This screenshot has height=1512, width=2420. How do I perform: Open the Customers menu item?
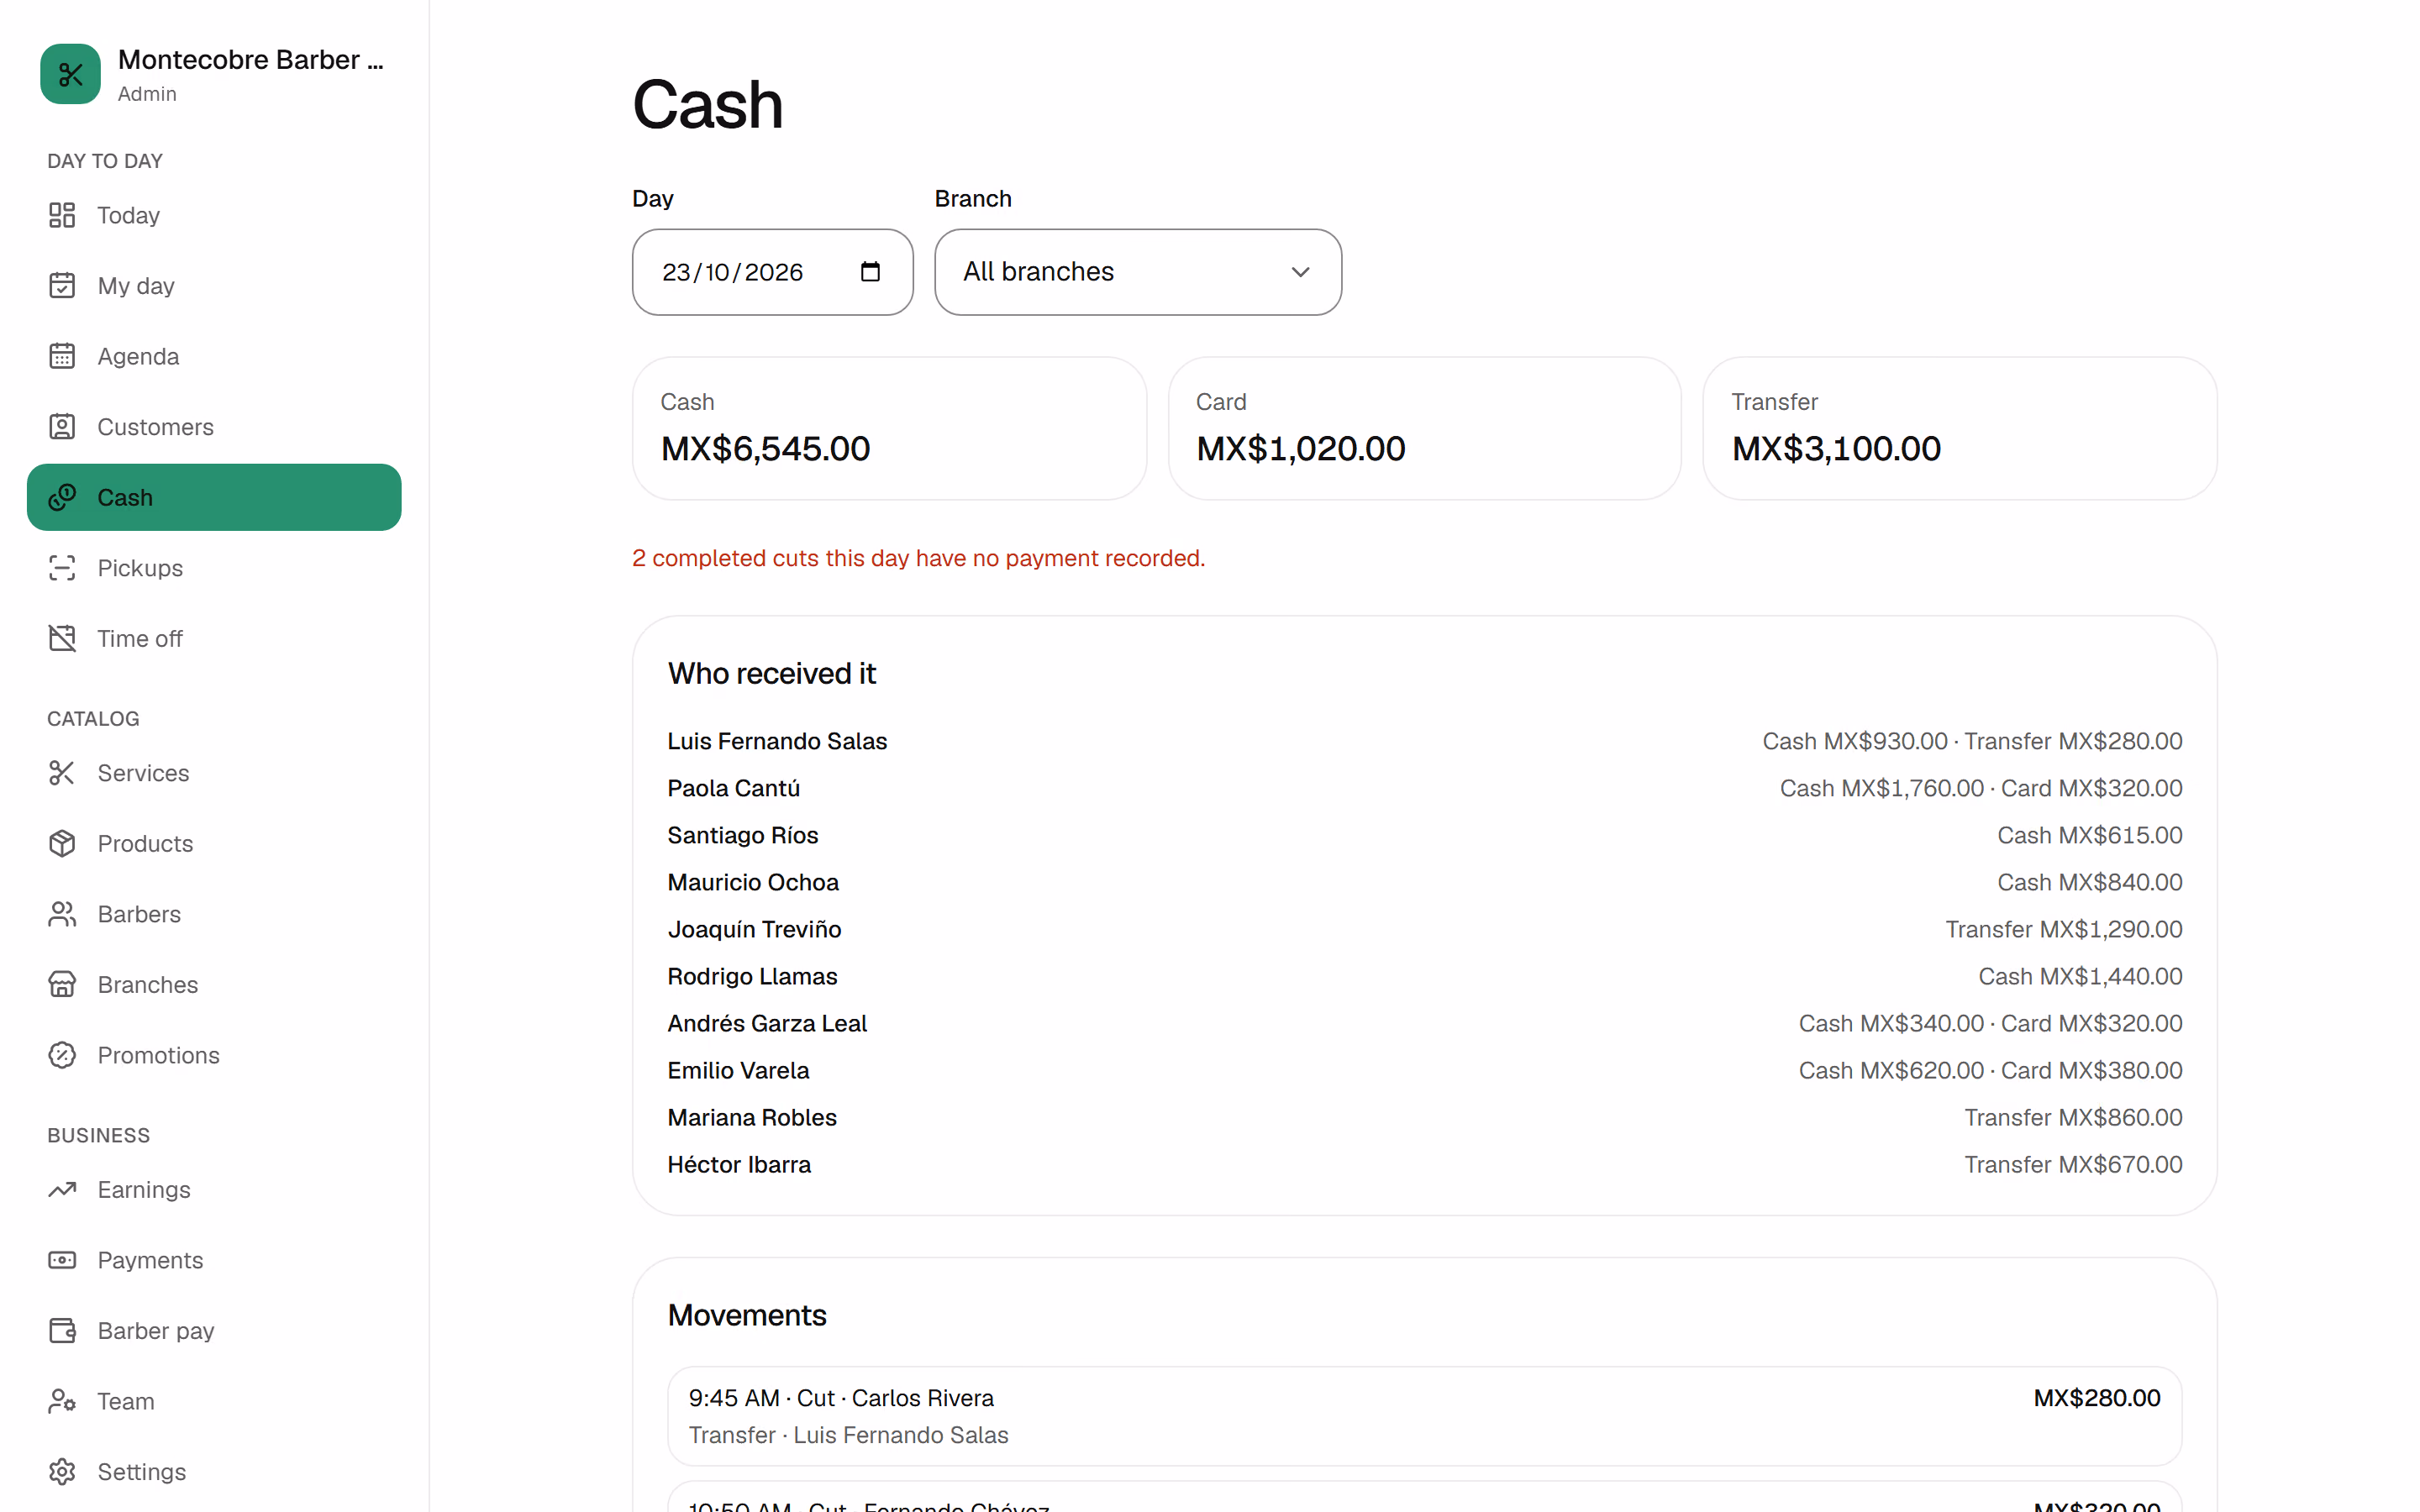pyautogui.click(x=214, y=427)
